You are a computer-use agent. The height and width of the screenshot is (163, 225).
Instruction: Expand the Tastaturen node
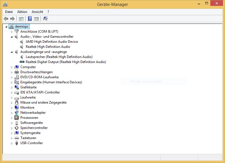click(12, 138)
